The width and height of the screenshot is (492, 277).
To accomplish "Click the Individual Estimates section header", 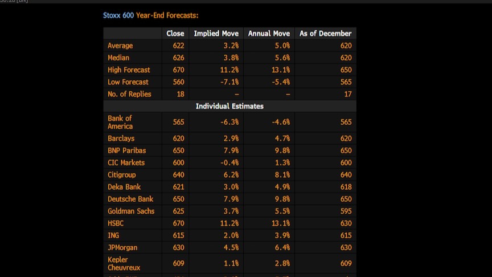I will (x=229, y=106).
